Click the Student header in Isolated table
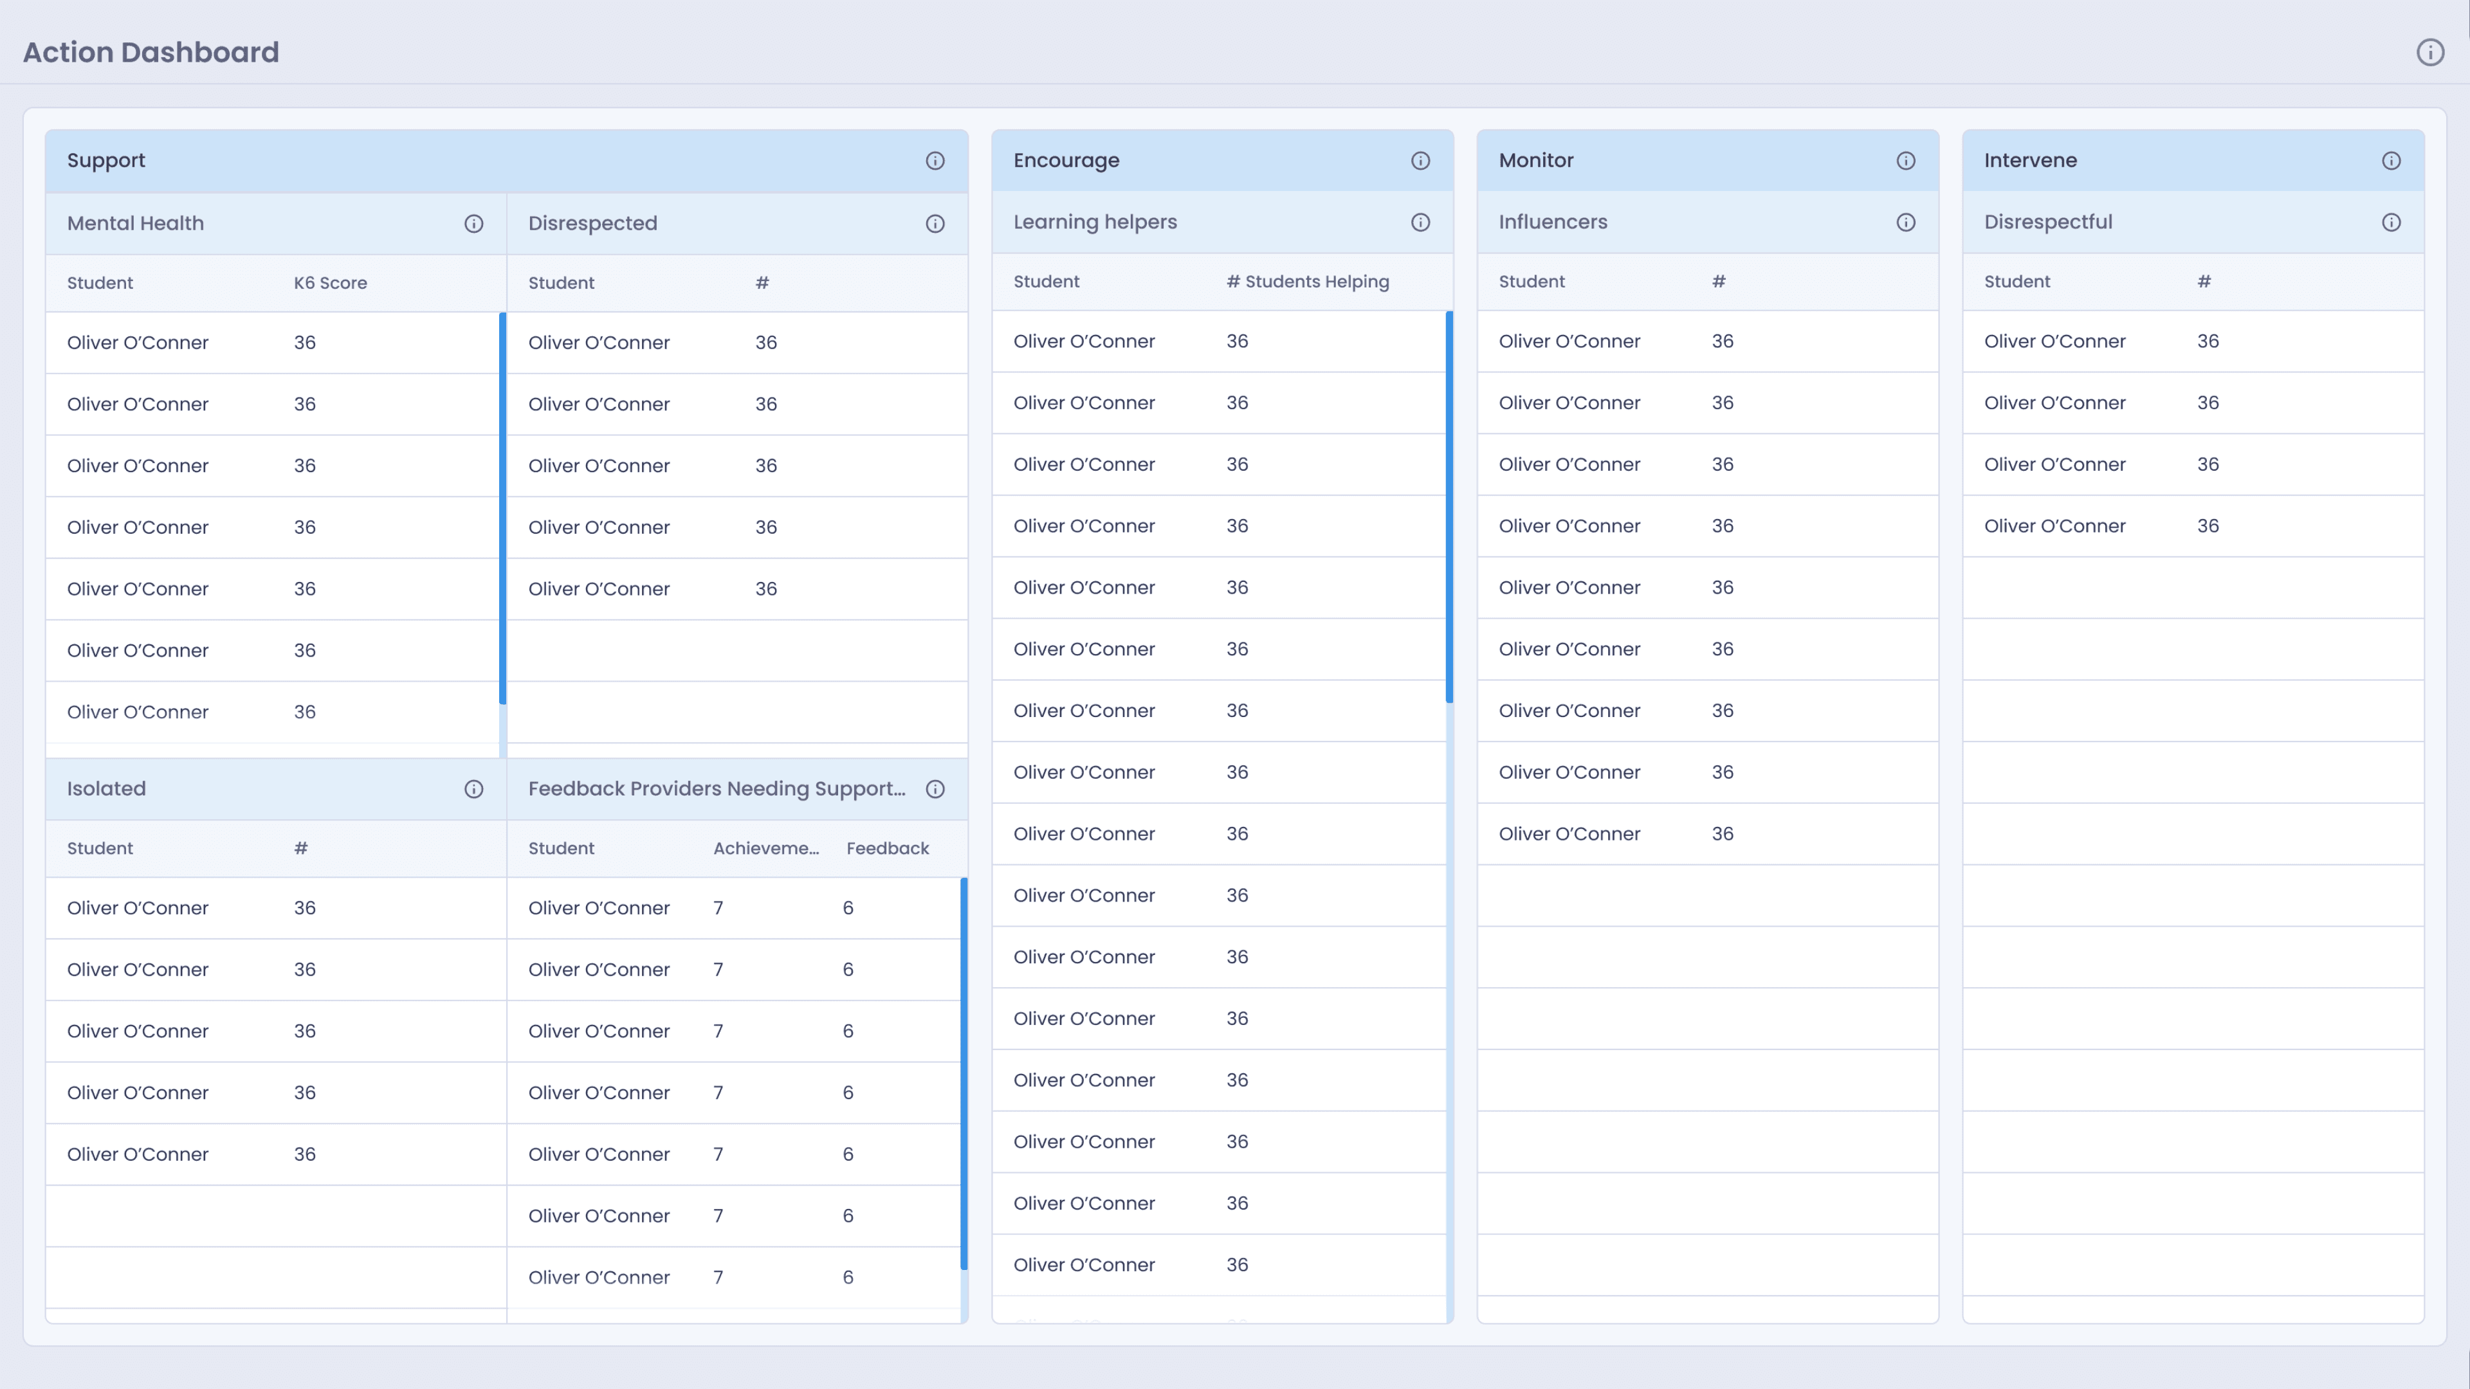 pos(100,848)
